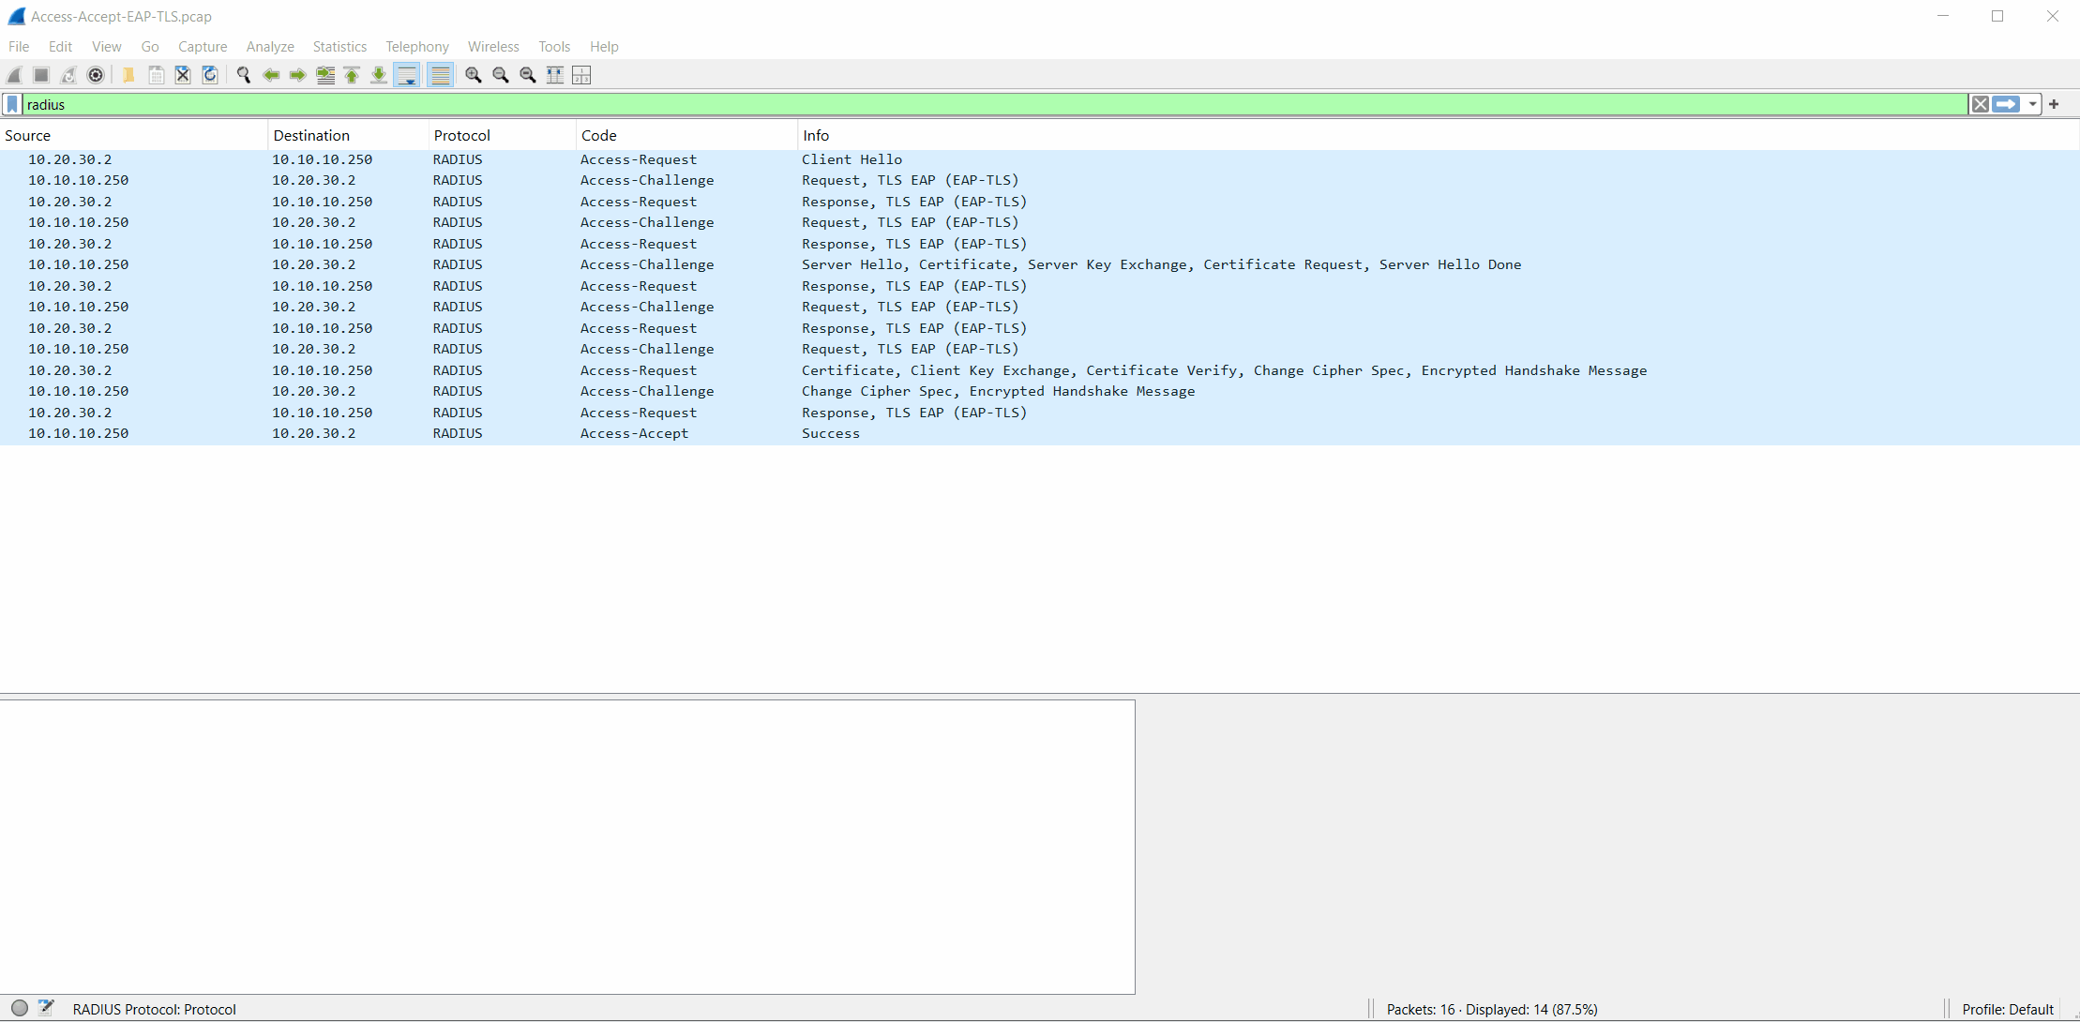Reload the capture file

(x=210, y=75)
